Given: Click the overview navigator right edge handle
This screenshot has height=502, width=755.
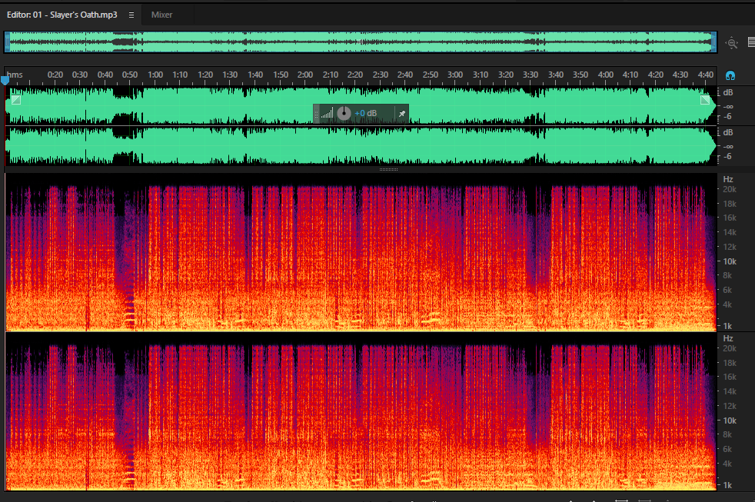Looking at the screenshot, I should pos(713,42).
